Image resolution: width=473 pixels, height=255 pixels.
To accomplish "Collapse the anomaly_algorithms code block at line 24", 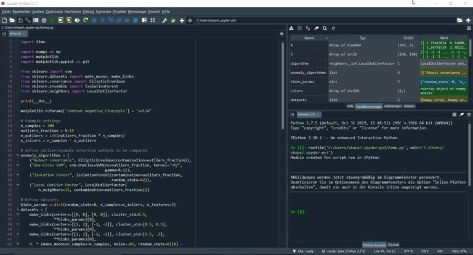I will (17, 155).
